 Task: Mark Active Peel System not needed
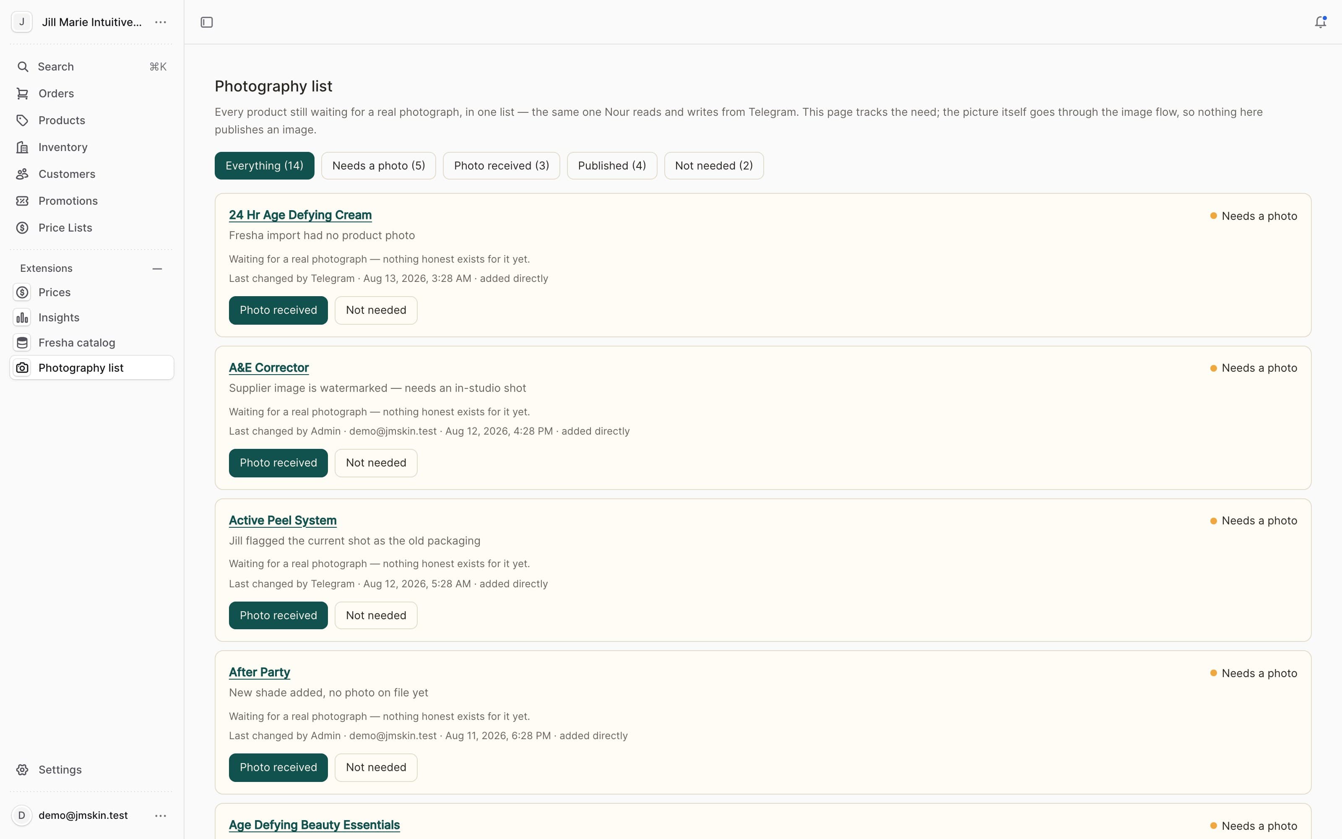[376, 615]
